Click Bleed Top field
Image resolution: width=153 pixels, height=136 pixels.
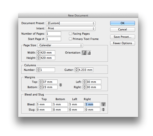click(x=44, y=104)
